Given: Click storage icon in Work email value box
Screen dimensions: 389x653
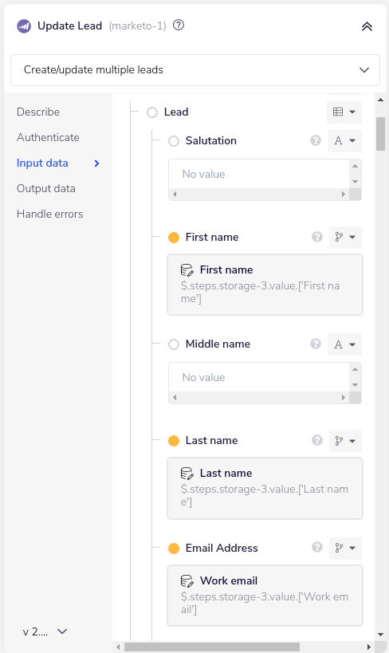Looking at the screenshot, I should (x=187, y=581).
